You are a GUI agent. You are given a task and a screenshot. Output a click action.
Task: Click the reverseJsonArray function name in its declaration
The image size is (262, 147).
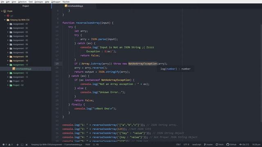[x=88, y=23]
